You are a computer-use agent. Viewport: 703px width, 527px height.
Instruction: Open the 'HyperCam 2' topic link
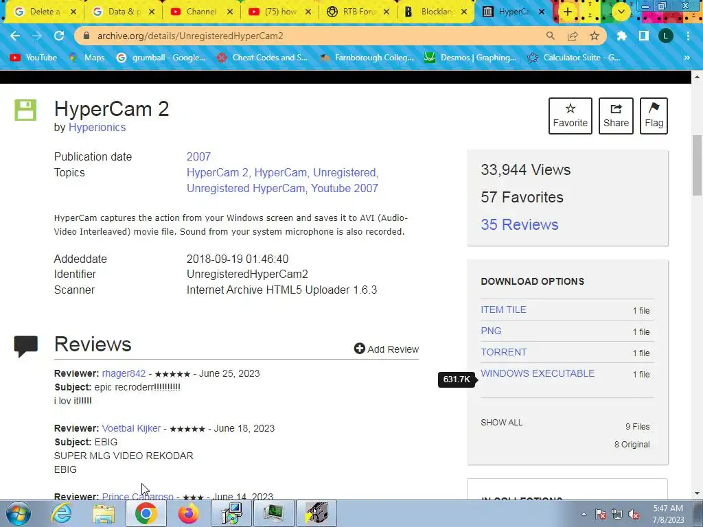click(x=218, y=172)
